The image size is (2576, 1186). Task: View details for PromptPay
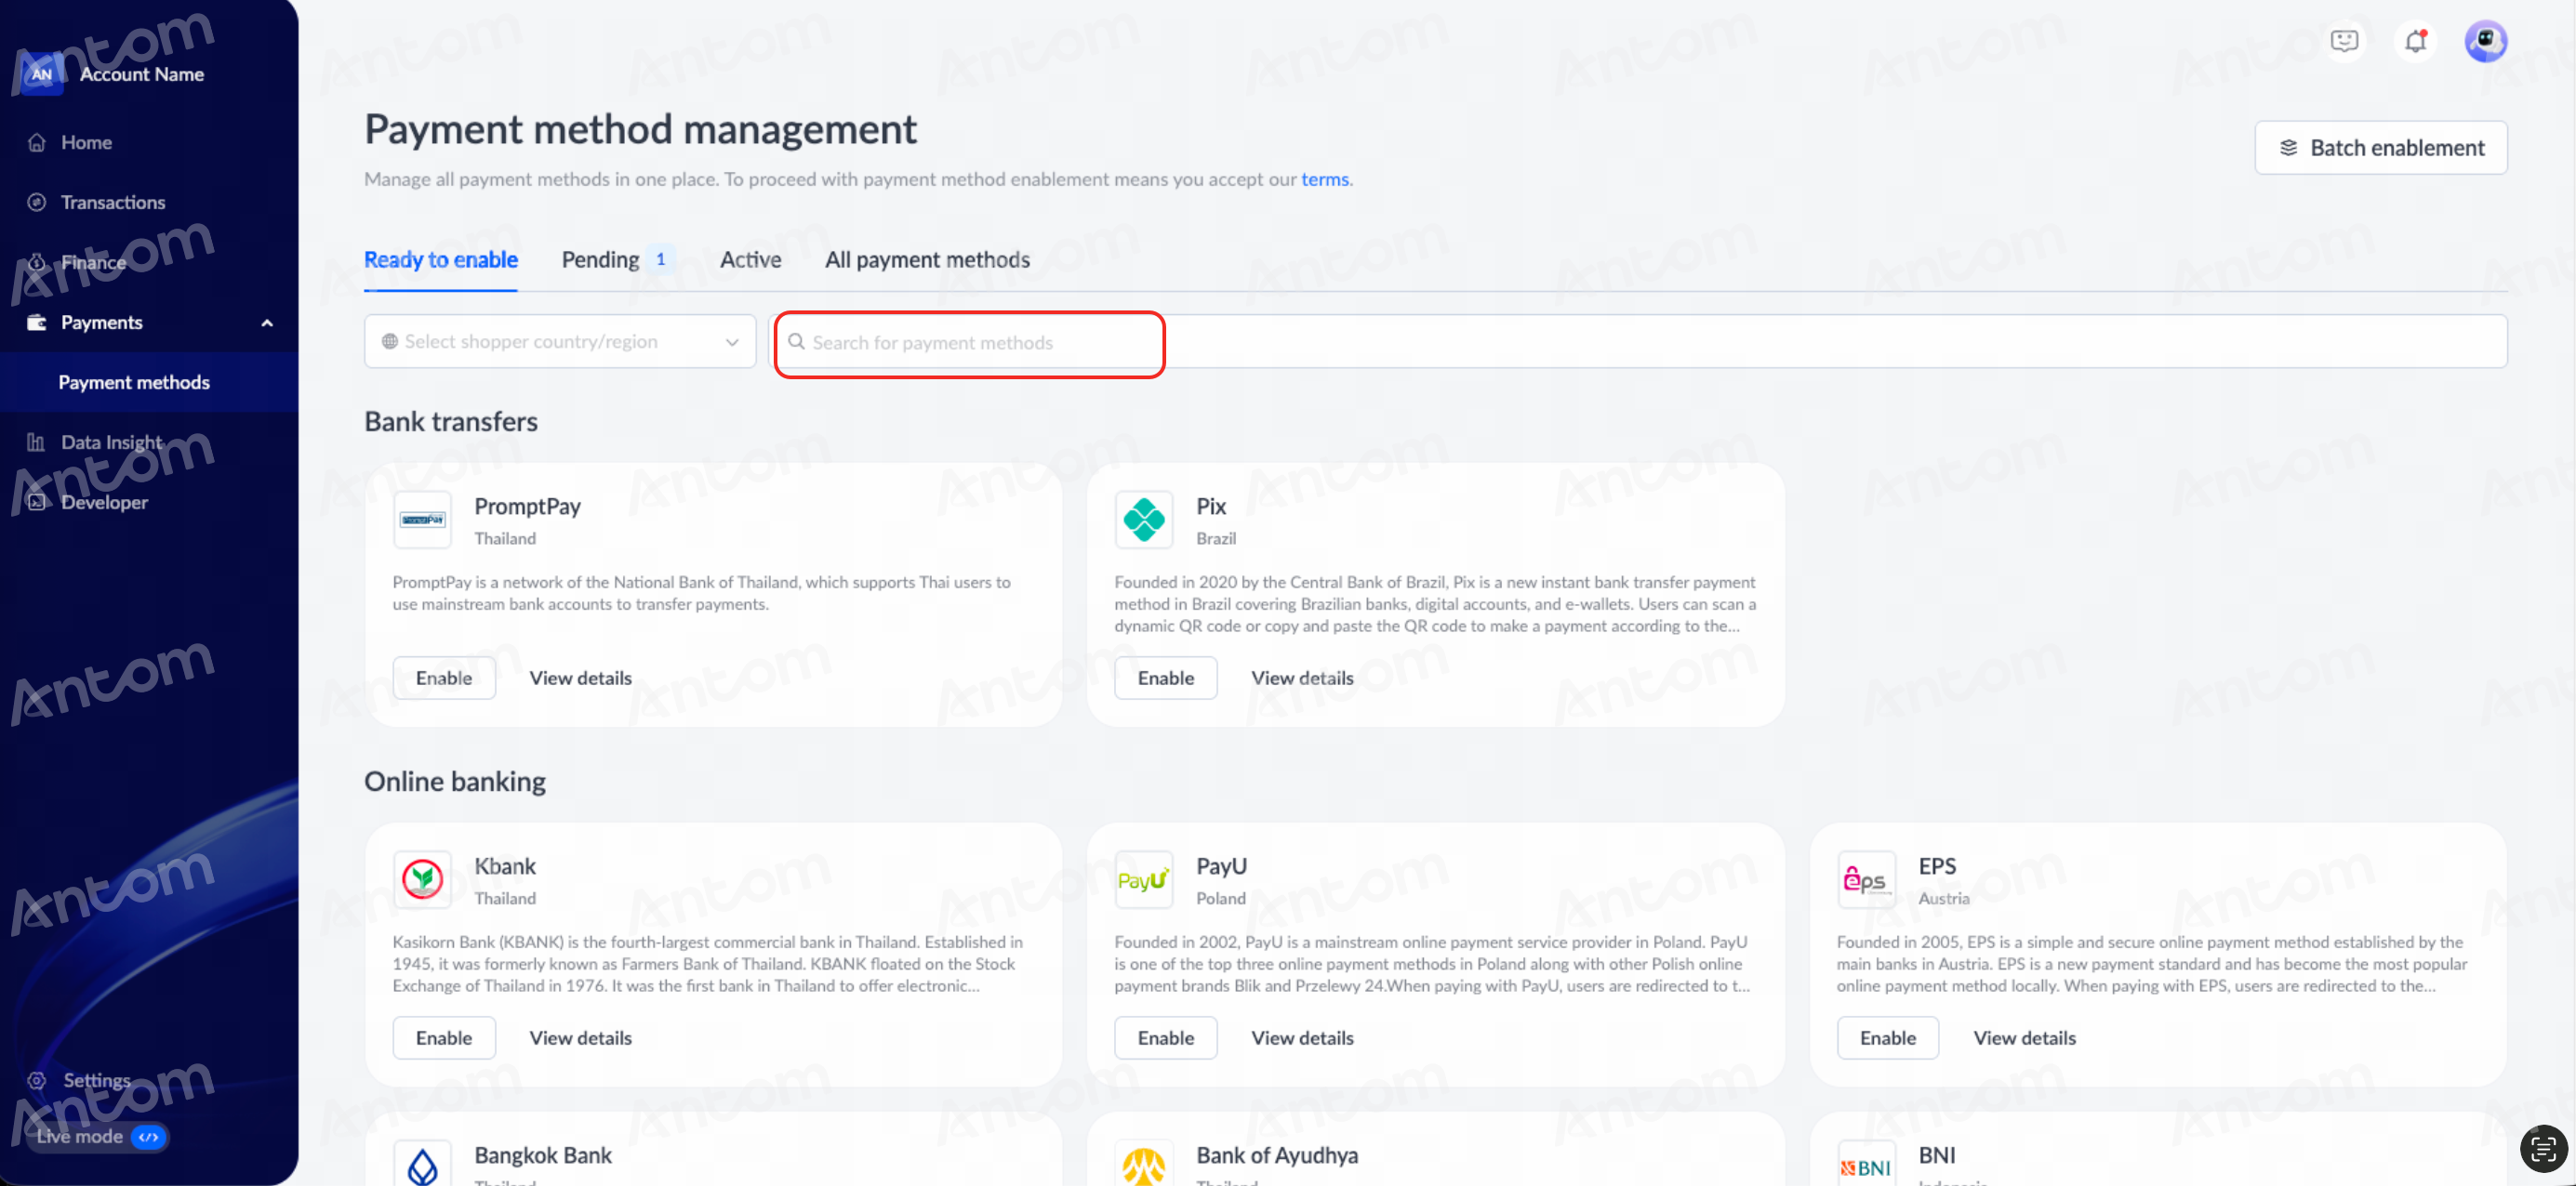pyautogui.click(x=580, y=679)
